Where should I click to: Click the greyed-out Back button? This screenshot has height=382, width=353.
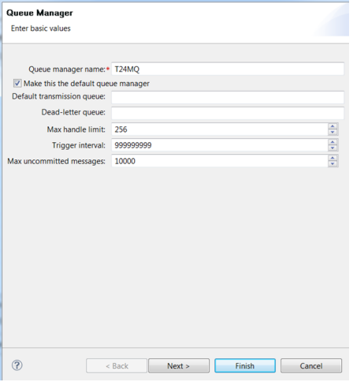click(x=117, y=365)
